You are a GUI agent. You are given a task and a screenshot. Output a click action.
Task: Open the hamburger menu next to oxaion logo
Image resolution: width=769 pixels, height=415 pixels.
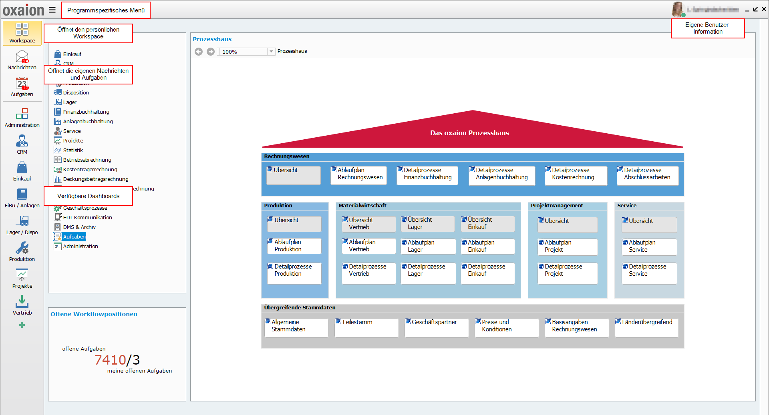52,10
